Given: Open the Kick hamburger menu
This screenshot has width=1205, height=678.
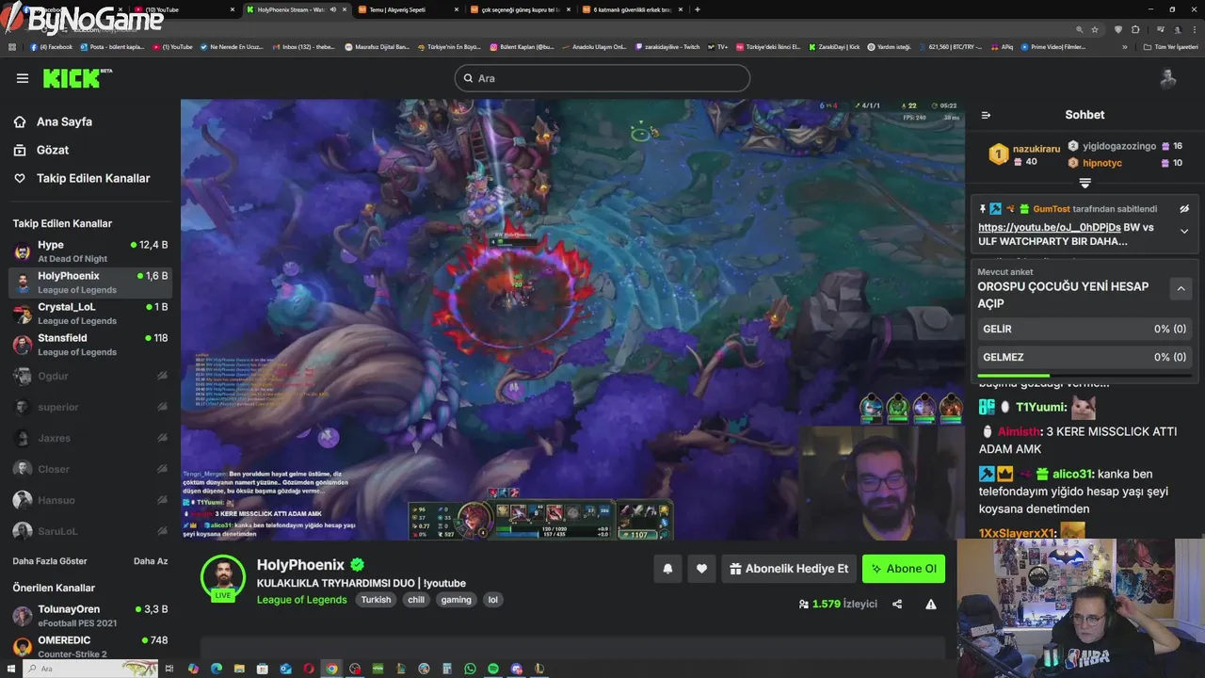Looking at the screenshot, I should (23, 78).
